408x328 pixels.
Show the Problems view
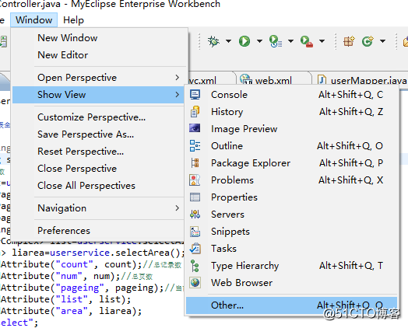pyautogui.click(x=291, y=180)
